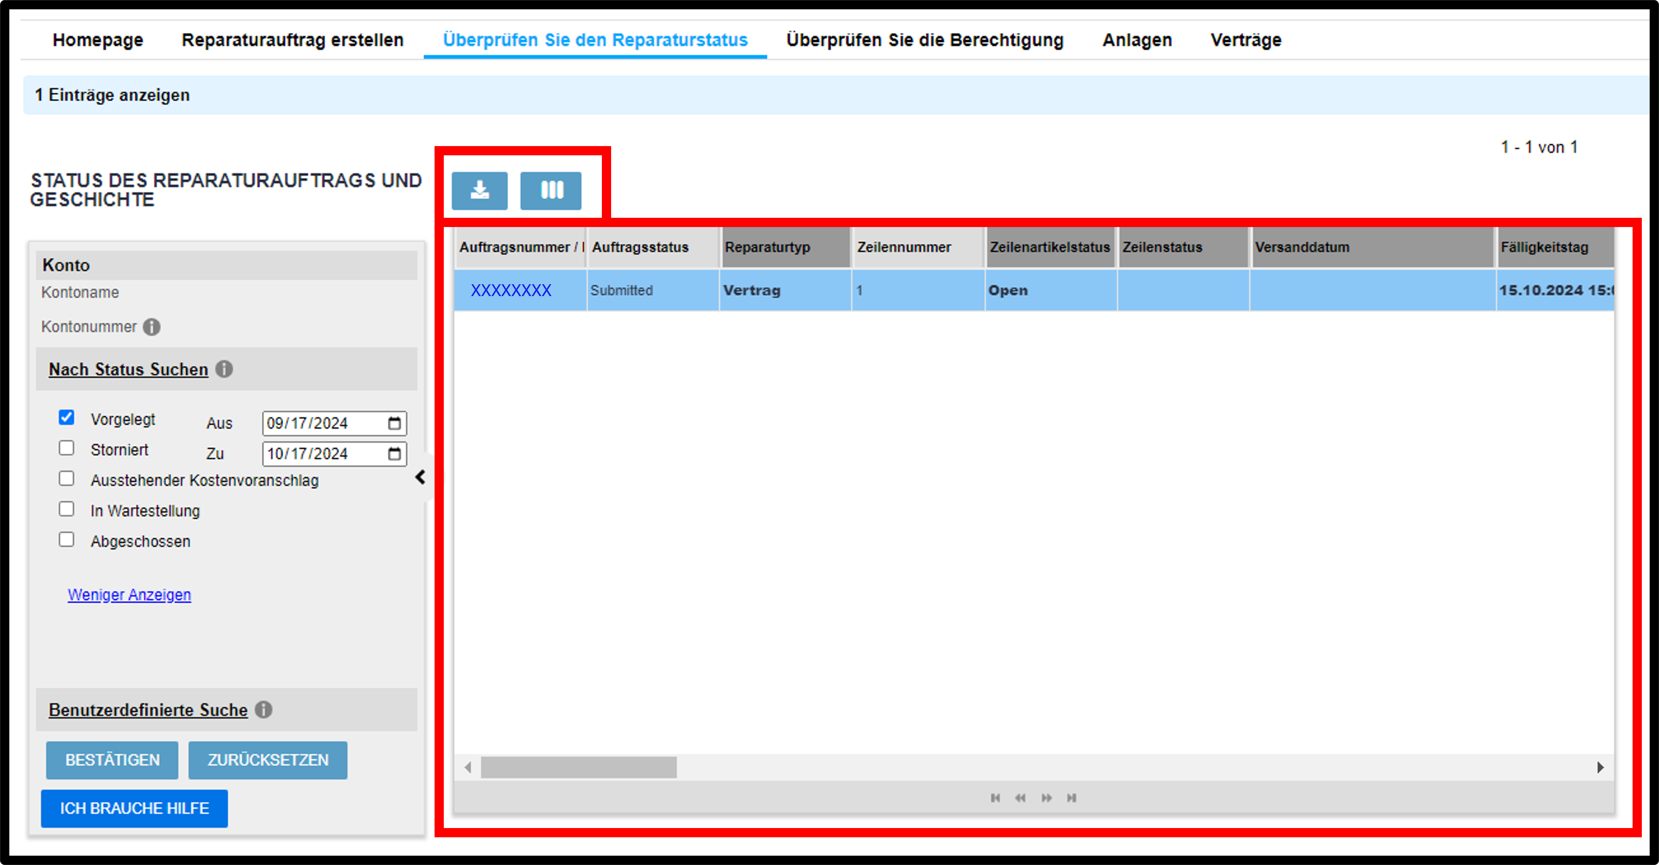The width and height of the screenshot is (1659, 865).
Task: Click the download export icon button
Action: tap(479, 191)
